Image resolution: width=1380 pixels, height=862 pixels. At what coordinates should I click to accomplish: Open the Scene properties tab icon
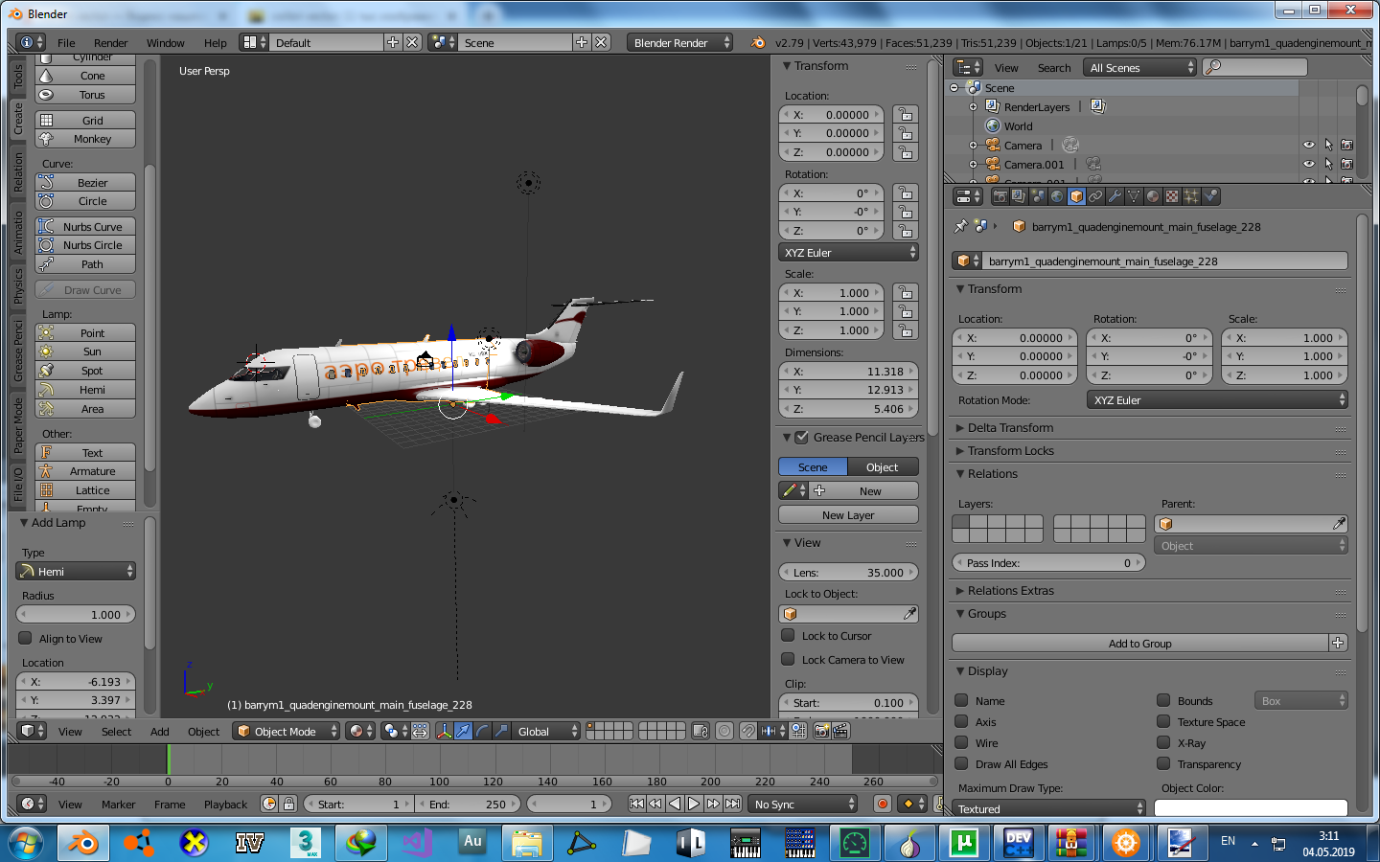[x=1038, y=196]
